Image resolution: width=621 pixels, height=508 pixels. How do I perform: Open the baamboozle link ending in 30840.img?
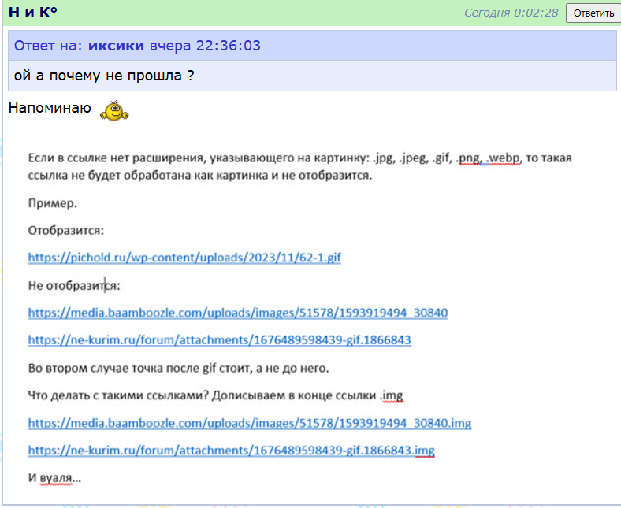click(x=250, y=423)
